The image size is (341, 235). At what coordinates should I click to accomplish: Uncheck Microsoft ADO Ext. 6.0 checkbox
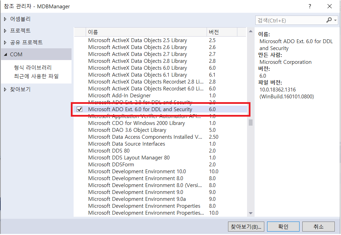click(x=79, y=109)
